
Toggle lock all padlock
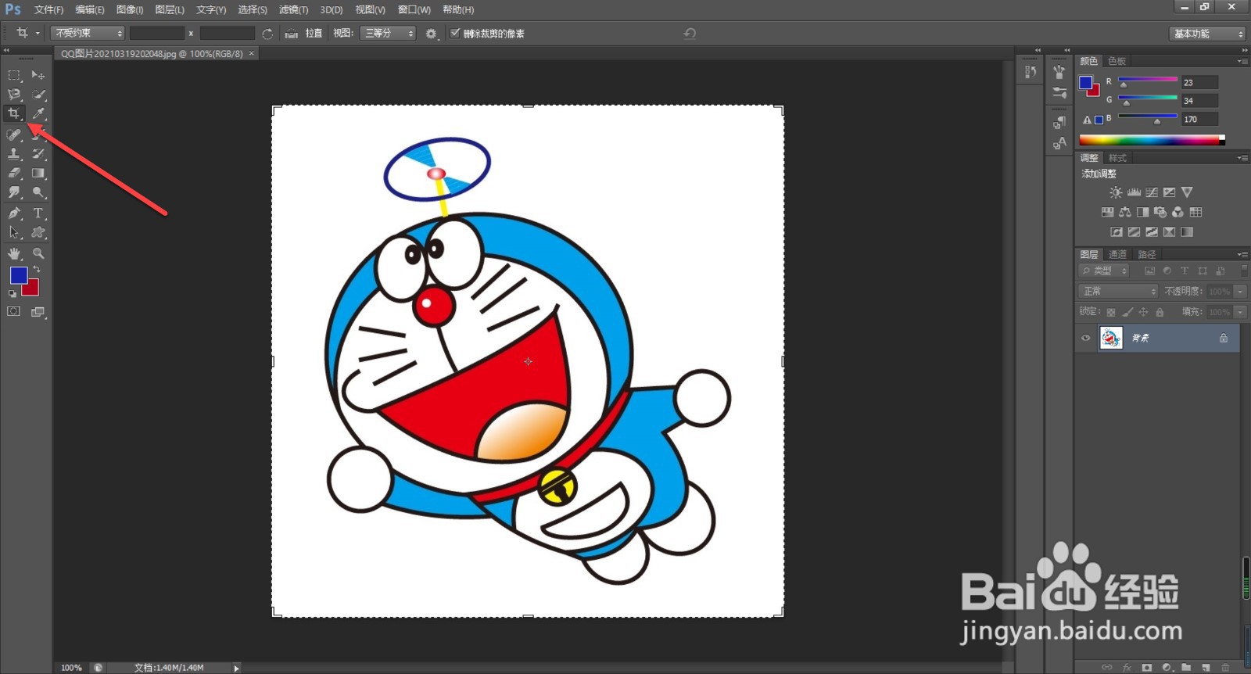click(1160, 312)
